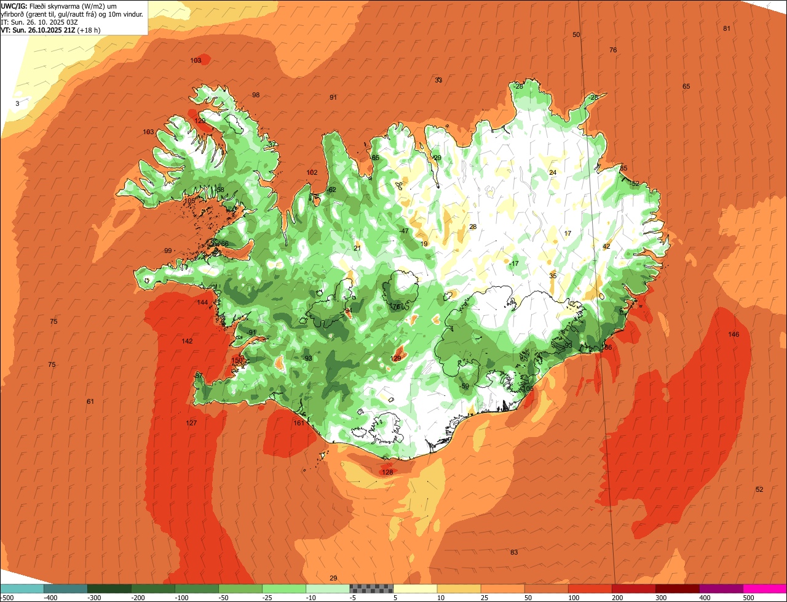Screen dimensions: 787x602
Task: Click the legend swatch between 100 and 200
Action: (590, 588)
